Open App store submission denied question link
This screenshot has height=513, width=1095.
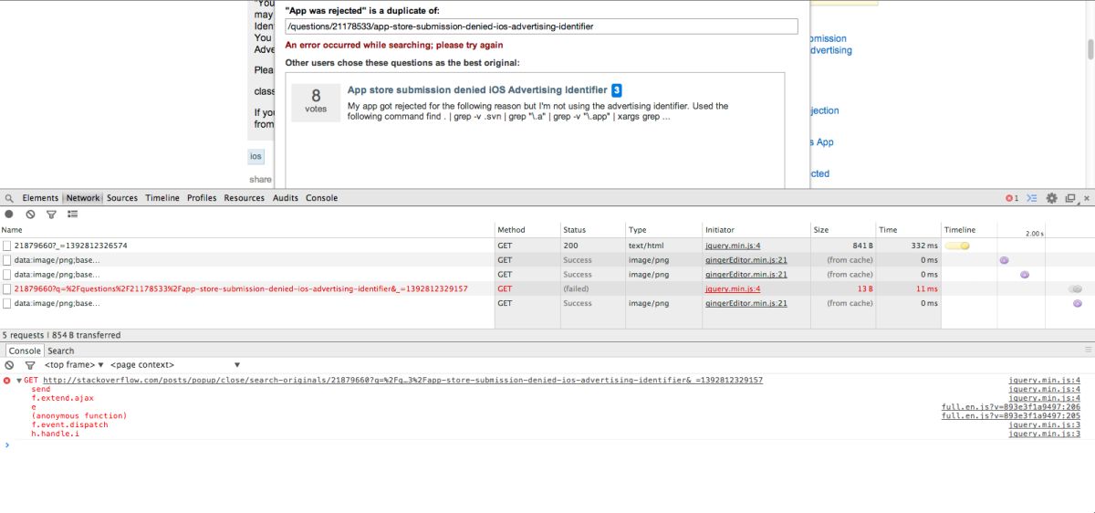[477, 90]
